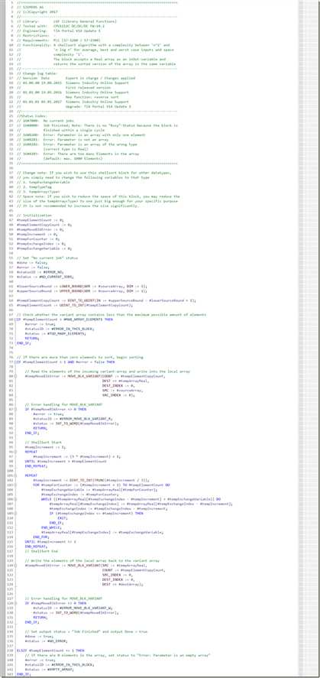Viewport: 320px width, 678px height.
Task: Click the 'ELSIF #tempElementCount <= 1 THEN' line
Action: click(x=50, y=650)
